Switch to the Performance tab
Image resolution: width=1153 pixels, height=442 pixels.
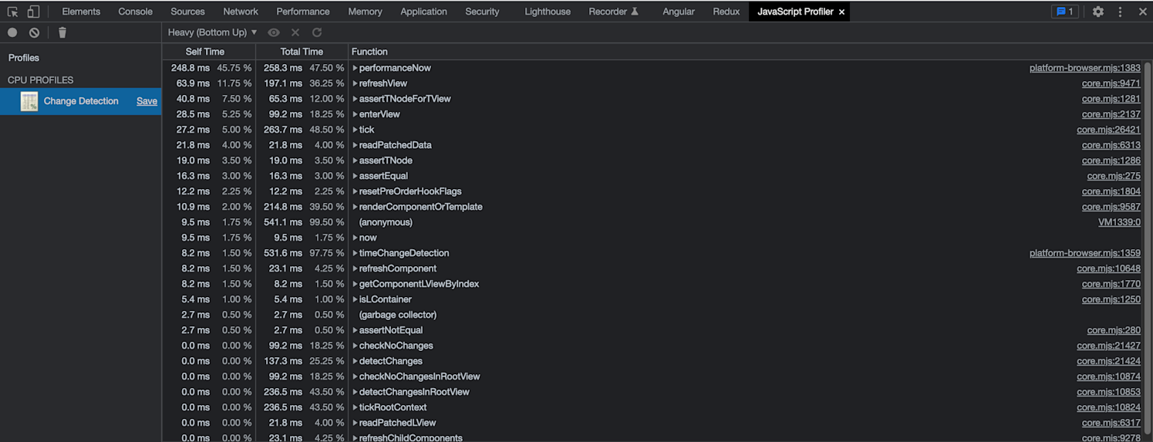[303, 12]
